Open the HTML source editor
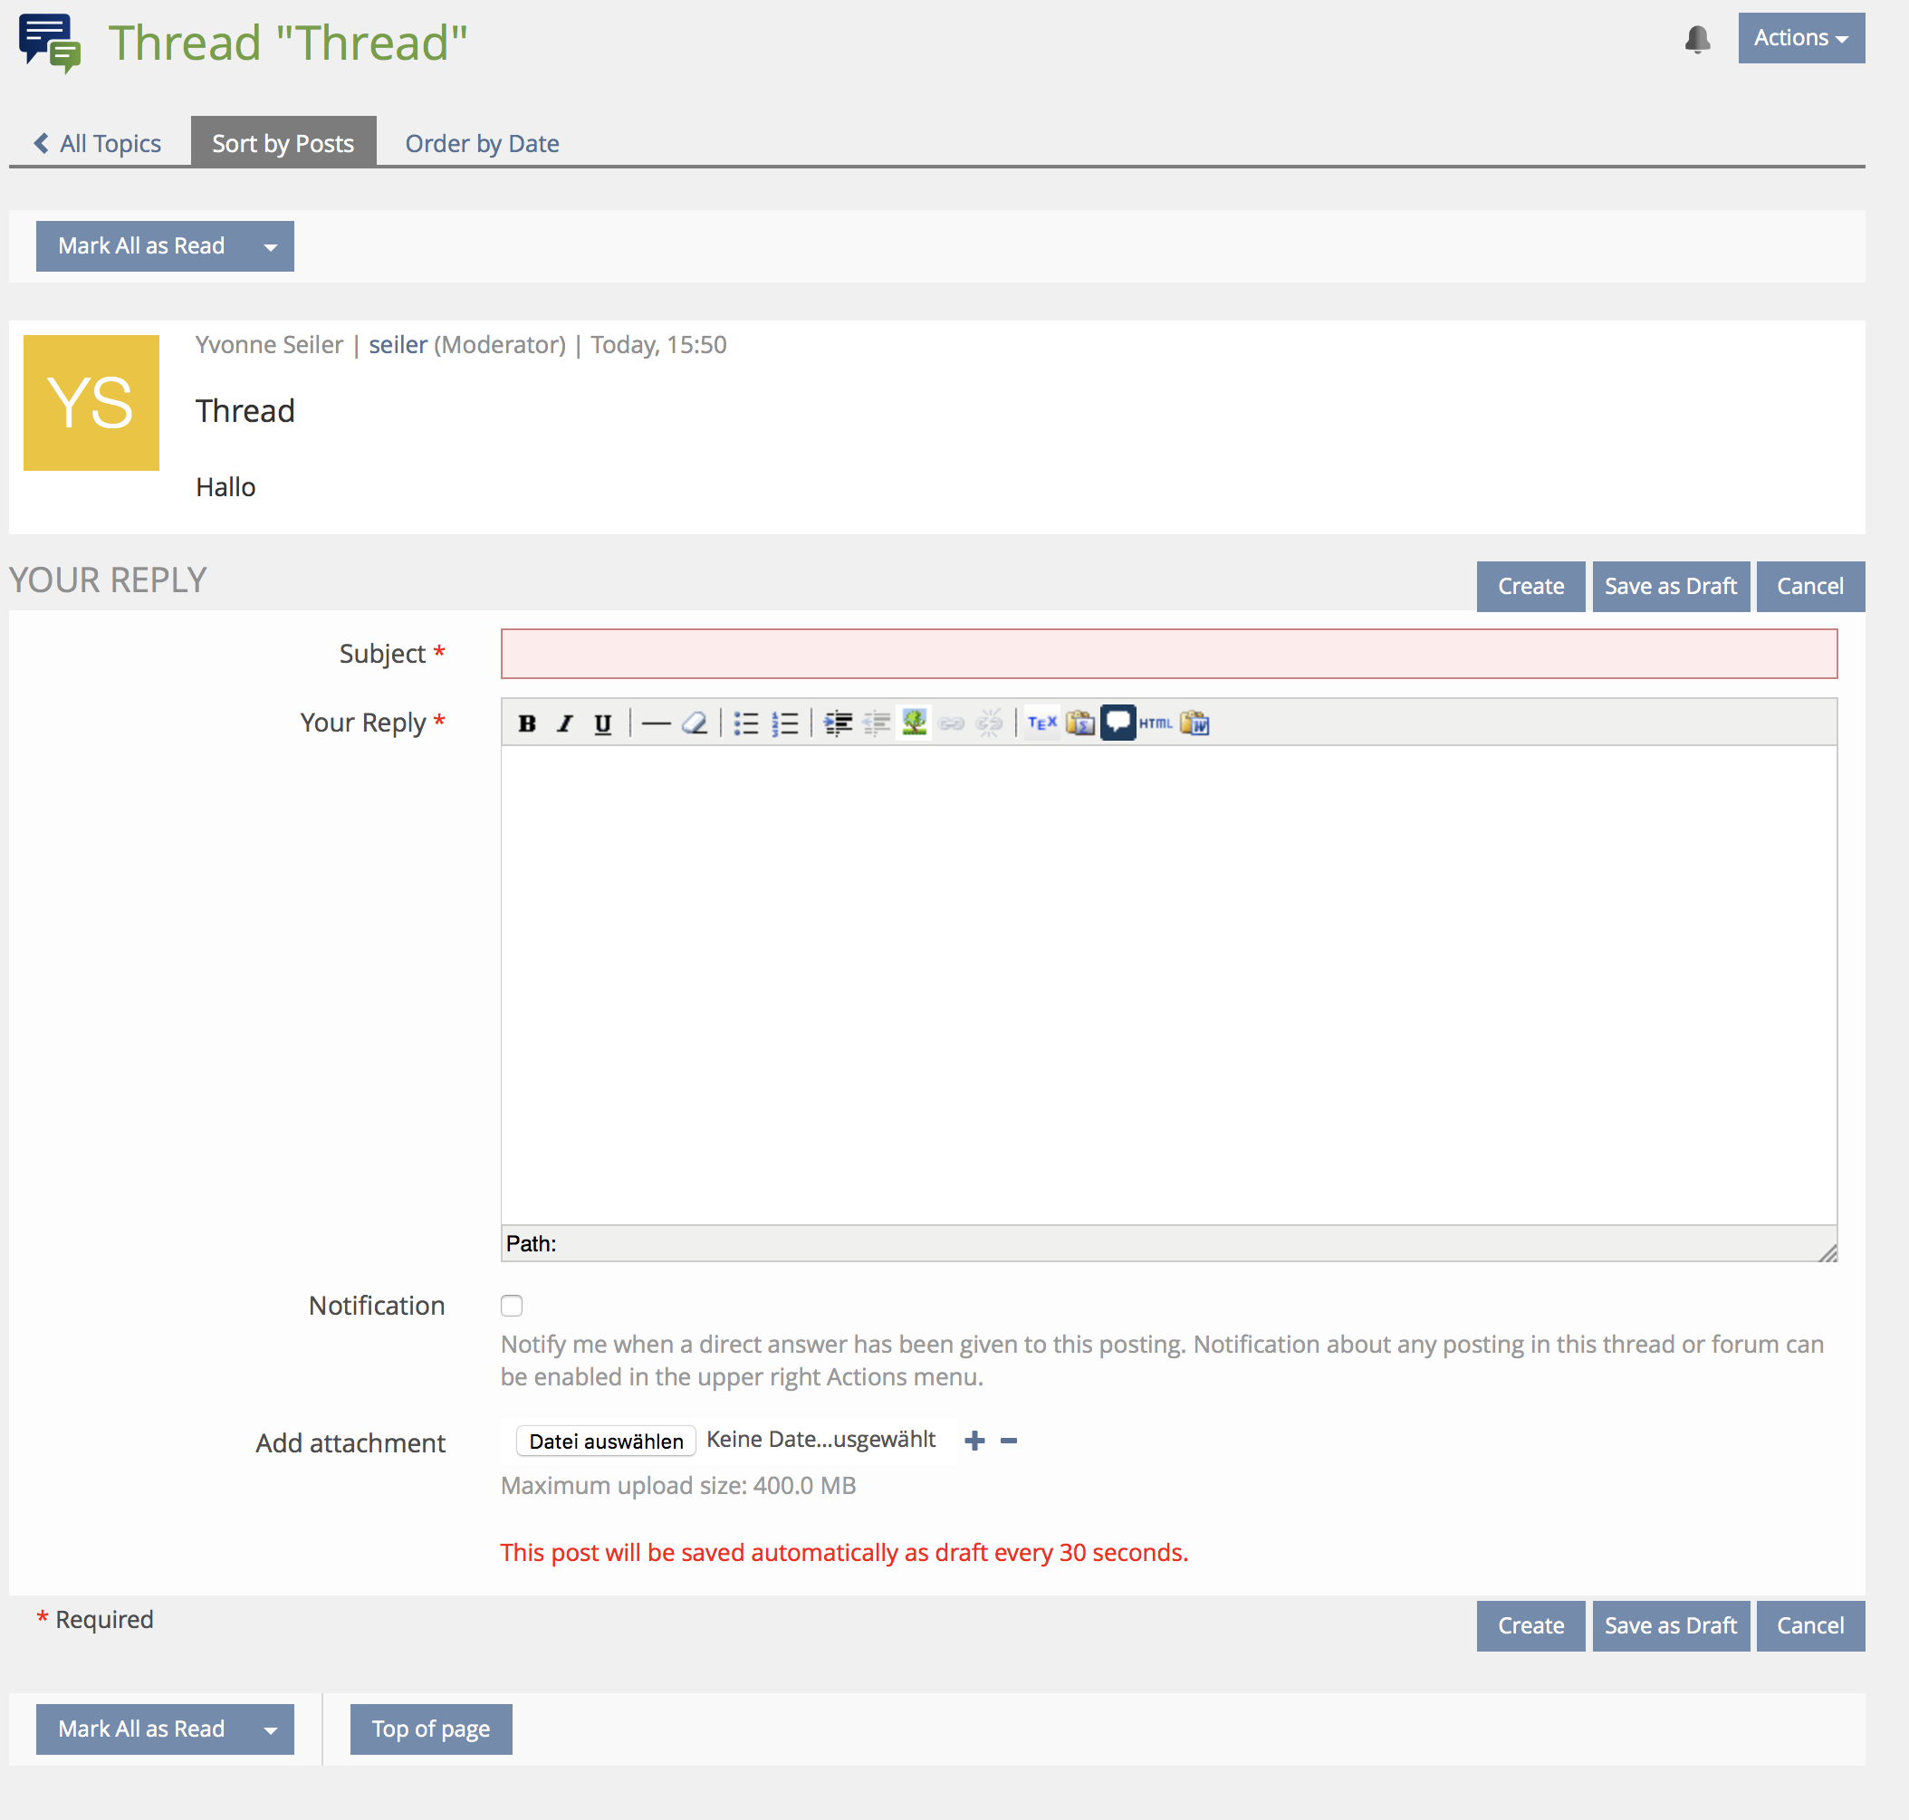The height and width of the screenshot is (1820, 1909). 1155,723
